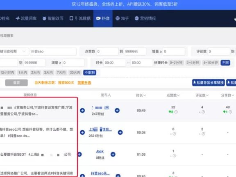
Task: Click plus icon beside 宁波抖音运营 video
Action: click(82, 110)
